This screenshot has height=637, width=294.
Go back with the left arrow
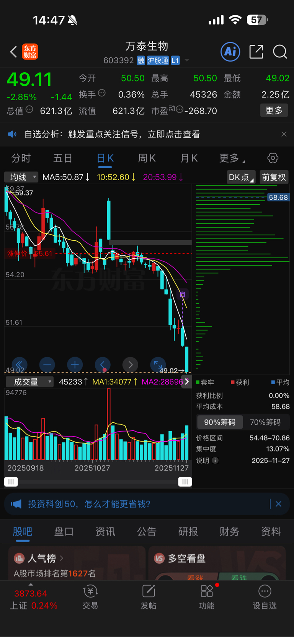point(13,52)
